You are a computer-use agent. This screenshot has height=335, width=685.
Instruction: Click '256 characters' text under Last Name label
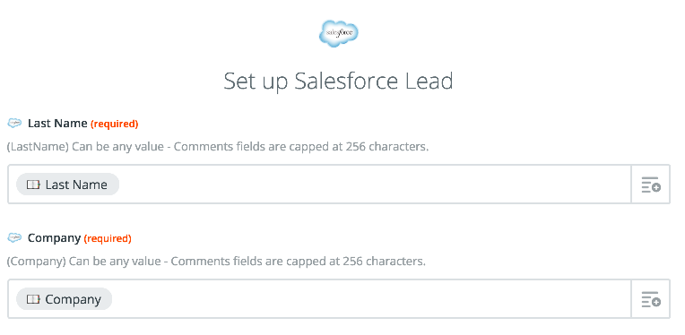click(x=387, y=147)
